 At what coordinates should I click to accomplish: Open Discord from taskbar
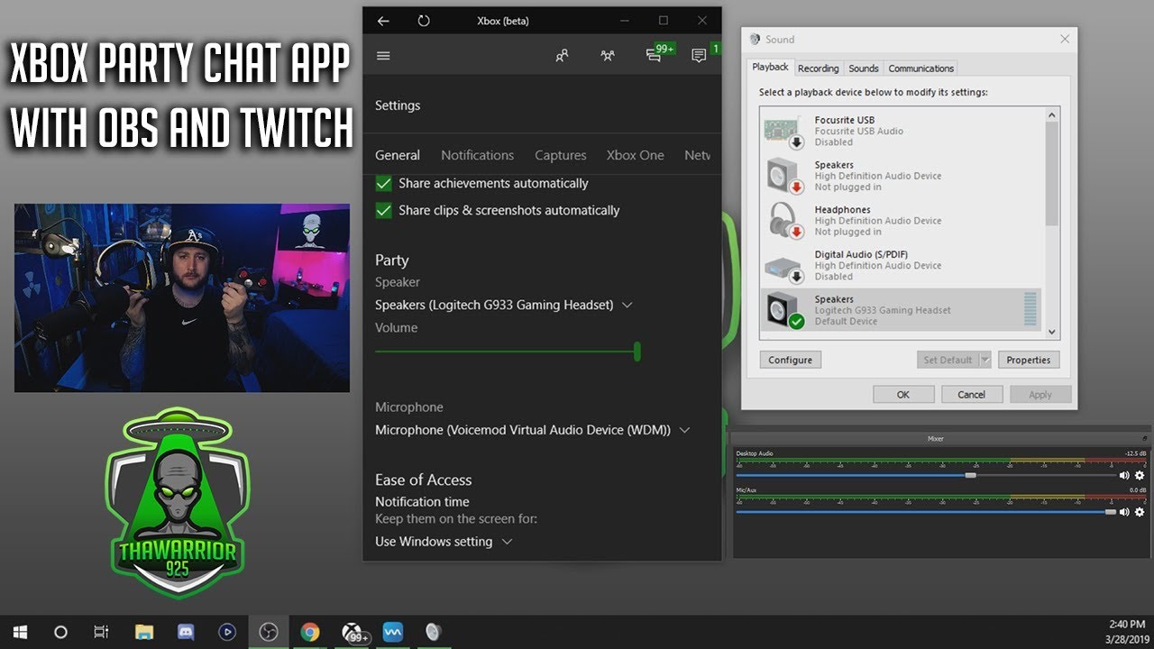click(186, 632)
